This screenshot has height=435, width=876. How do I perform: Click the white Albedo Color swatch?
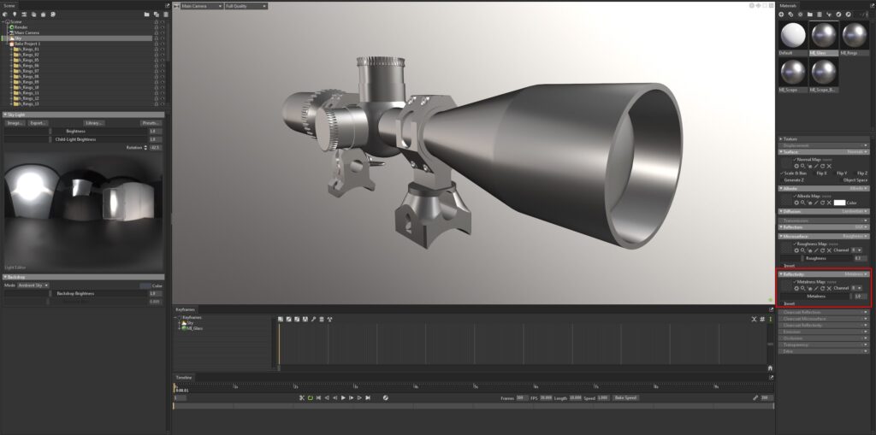[839, 203]
